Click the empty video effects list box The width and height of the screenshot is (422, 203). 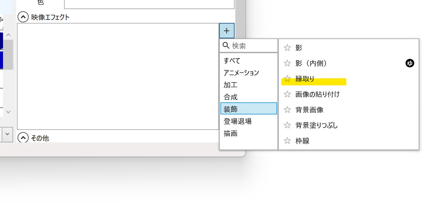118,76
